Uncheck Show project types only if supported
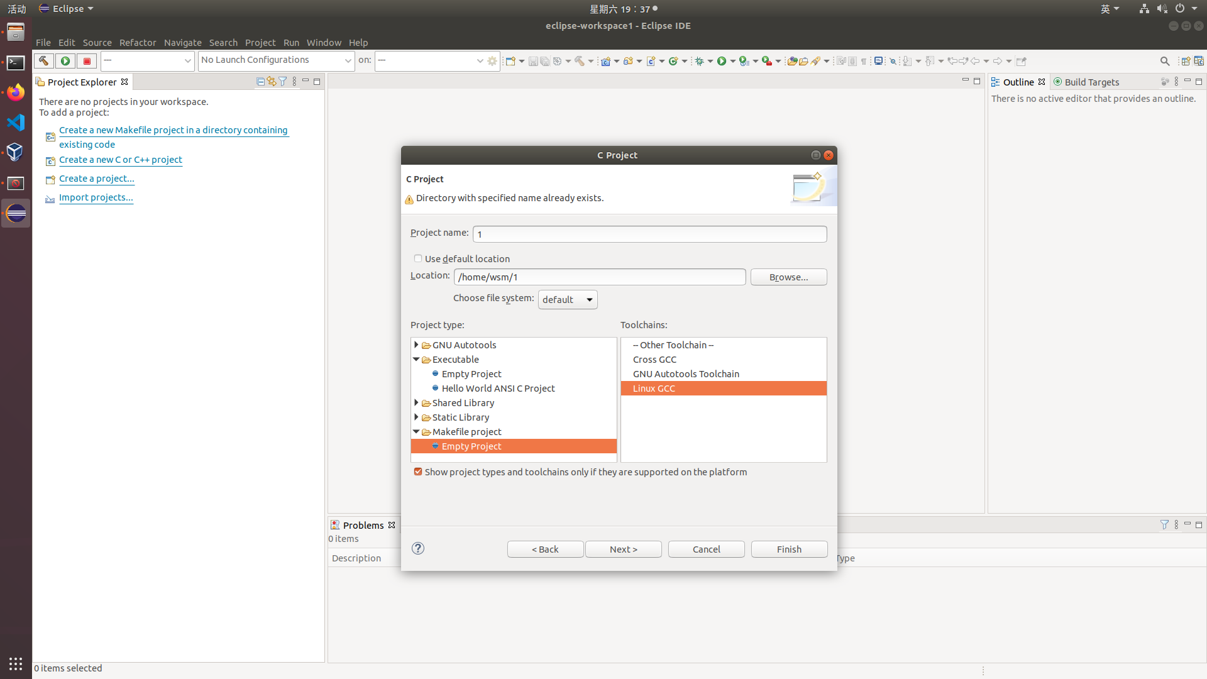This screenshot has height=679, width=1207. [x=418, y=472]
